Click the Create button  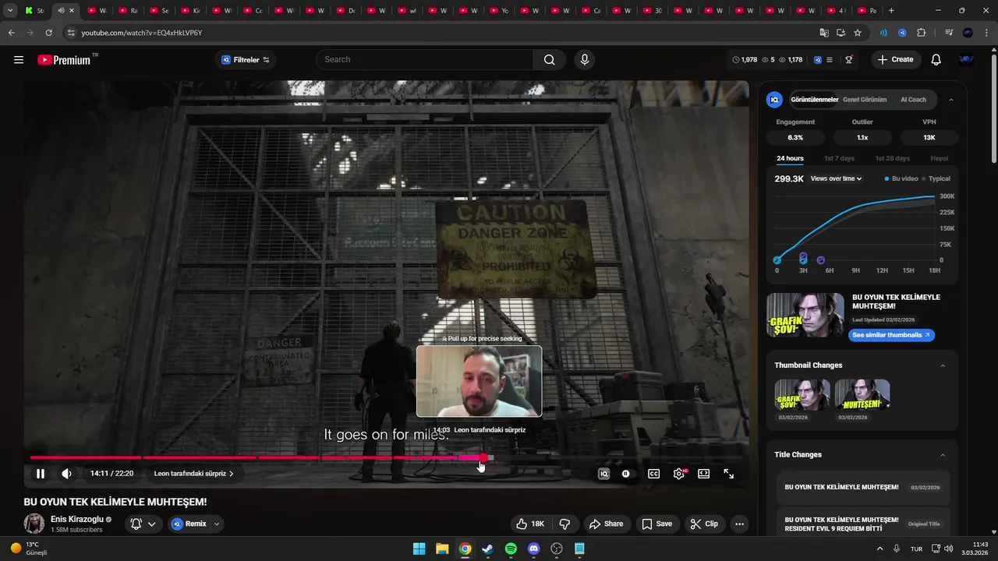point(895,60)
